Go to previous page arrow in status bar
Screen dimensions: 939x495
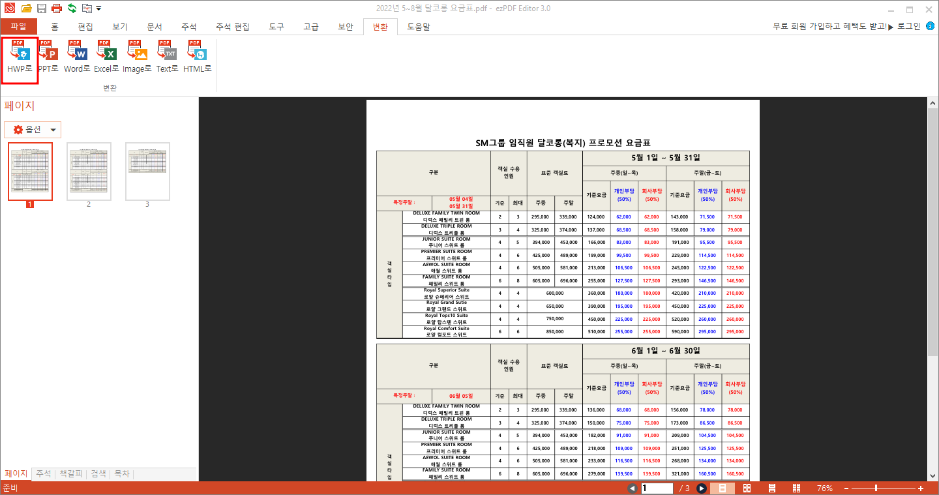coord(633,488)
